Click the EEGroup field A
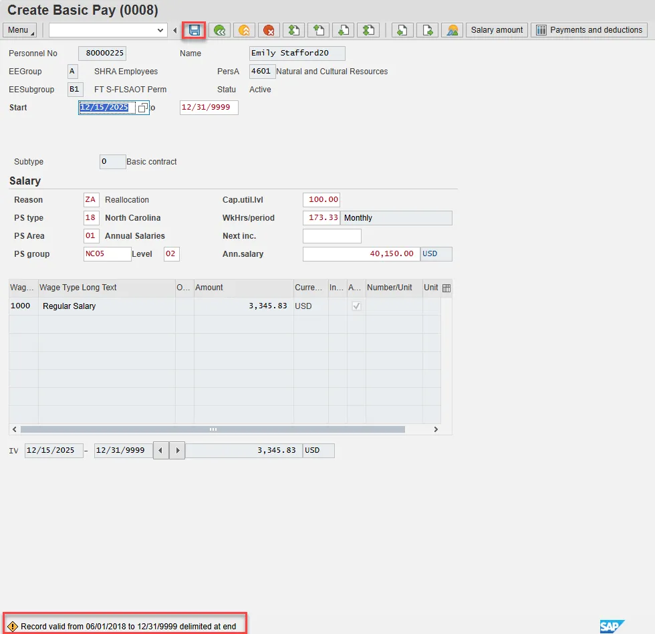The image size is (655, 634). tap(73, 72)
